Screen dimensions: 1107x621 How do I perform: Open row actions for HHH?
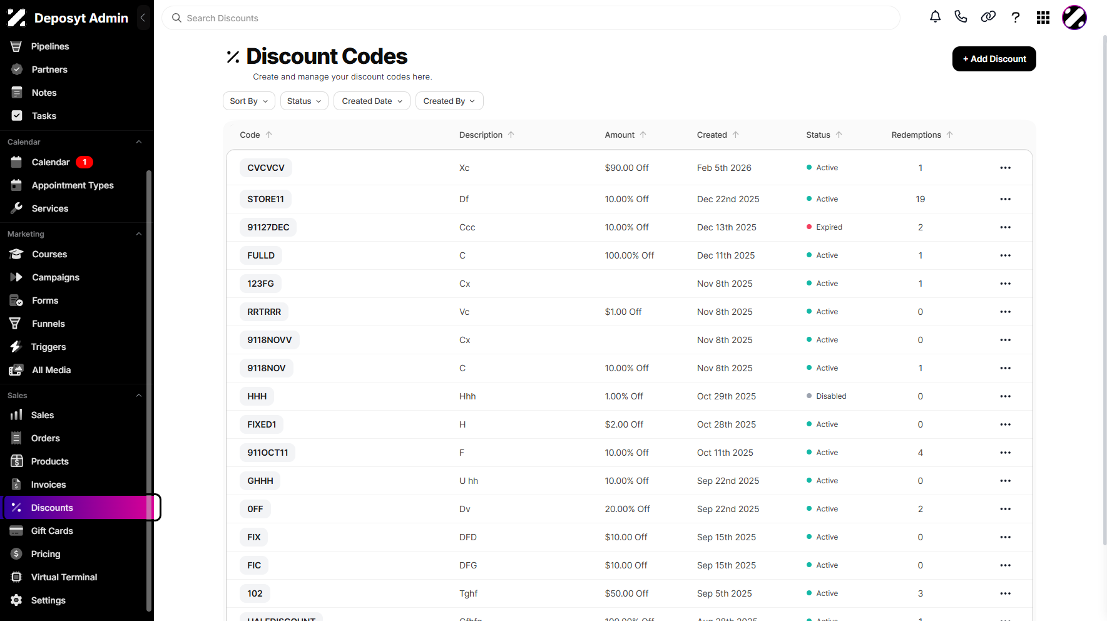[1006, 396]
